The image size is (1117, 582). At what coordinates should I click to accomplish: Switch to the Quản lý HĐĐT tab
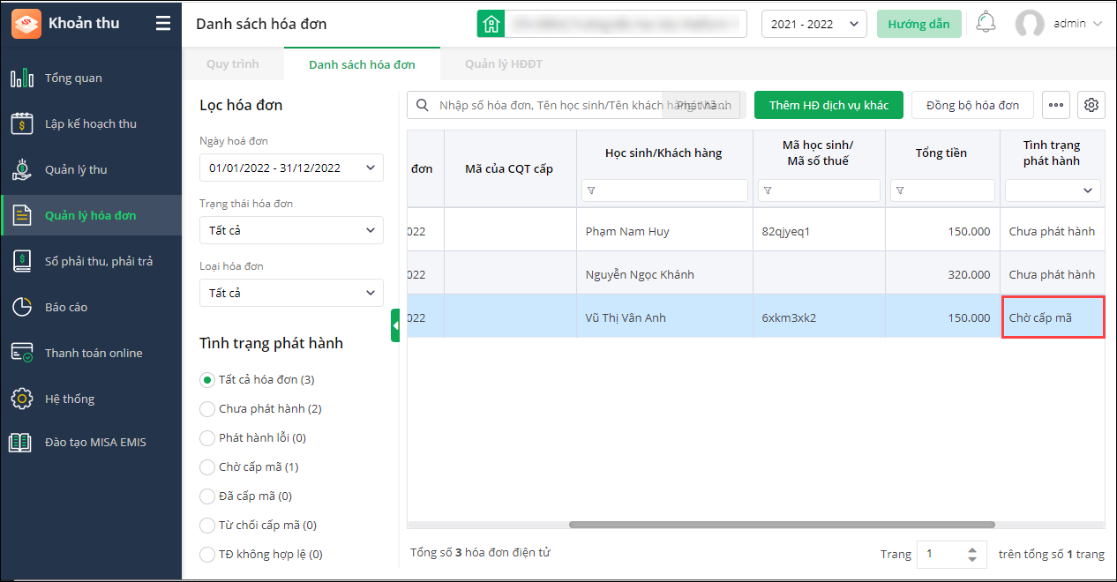(504, 64)
